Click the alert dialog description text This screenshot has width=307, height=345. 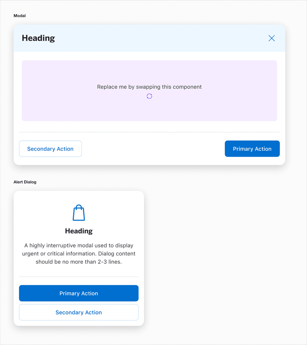[x=78, y=253]
